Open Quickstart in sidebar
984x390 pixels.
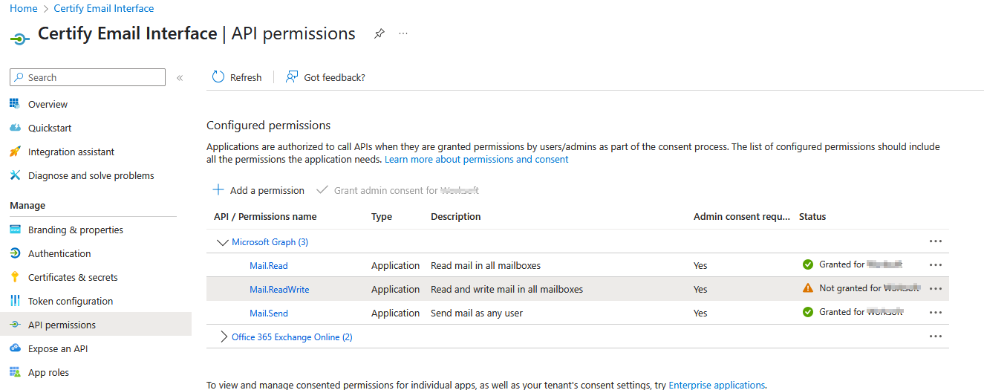[50, 128]
